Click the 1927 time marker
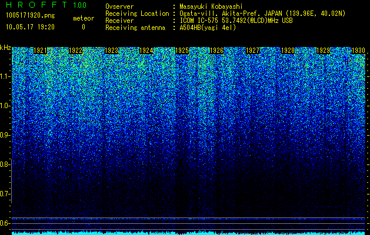This screenshot has height=235, width=370. 253,51
